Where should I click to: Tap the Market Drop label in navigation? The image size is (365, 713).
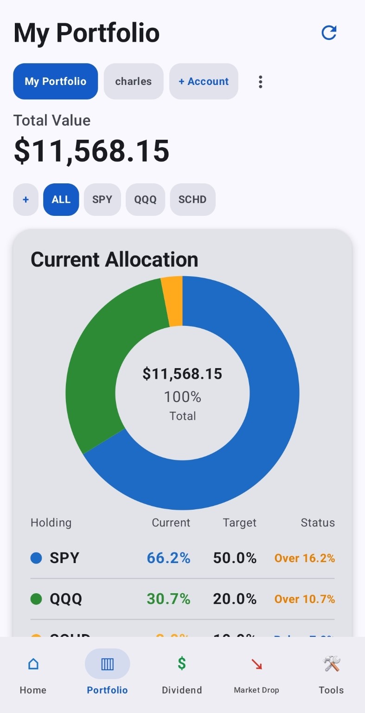(256, 690)
